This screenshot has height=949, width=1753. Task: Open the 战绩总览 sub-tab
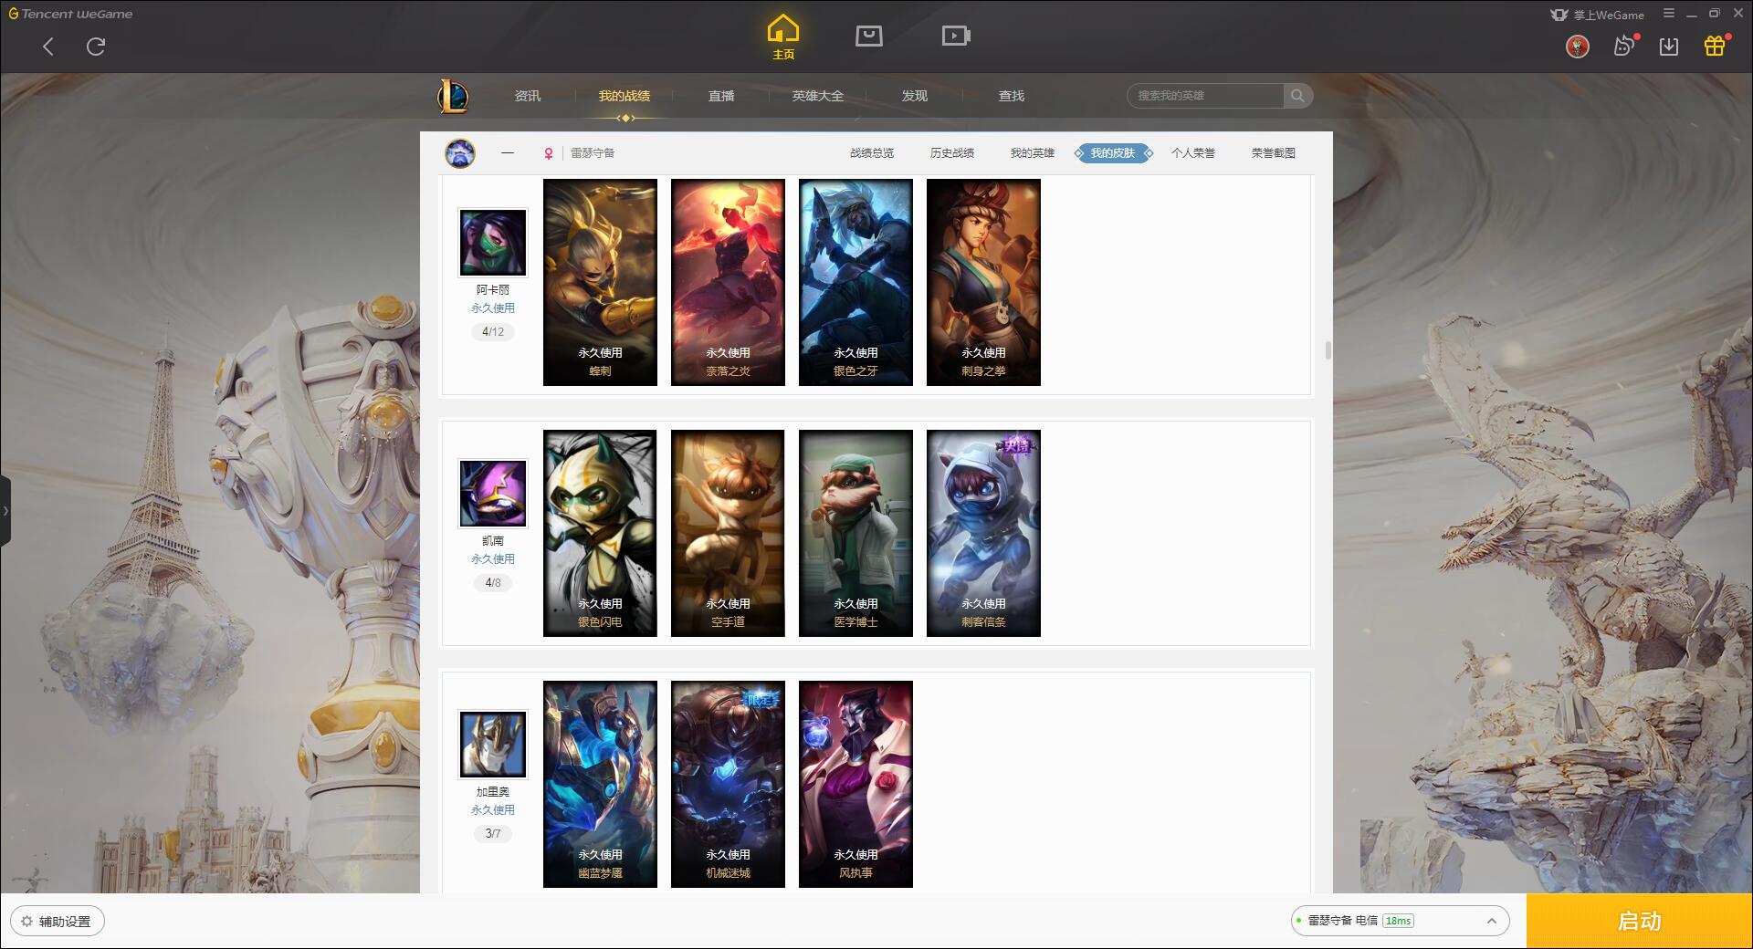[872, 153]
